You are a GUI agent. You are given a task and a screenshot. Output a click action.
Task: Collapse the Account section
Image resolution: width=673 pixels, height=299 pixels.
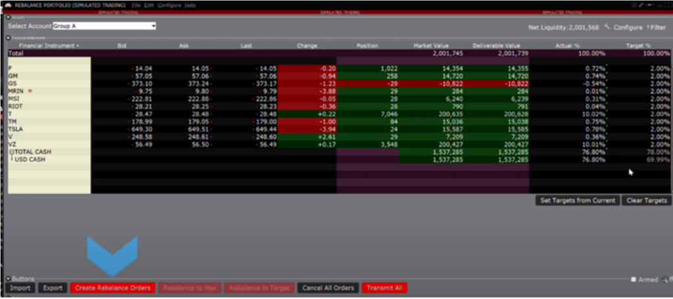click(8, 18)
